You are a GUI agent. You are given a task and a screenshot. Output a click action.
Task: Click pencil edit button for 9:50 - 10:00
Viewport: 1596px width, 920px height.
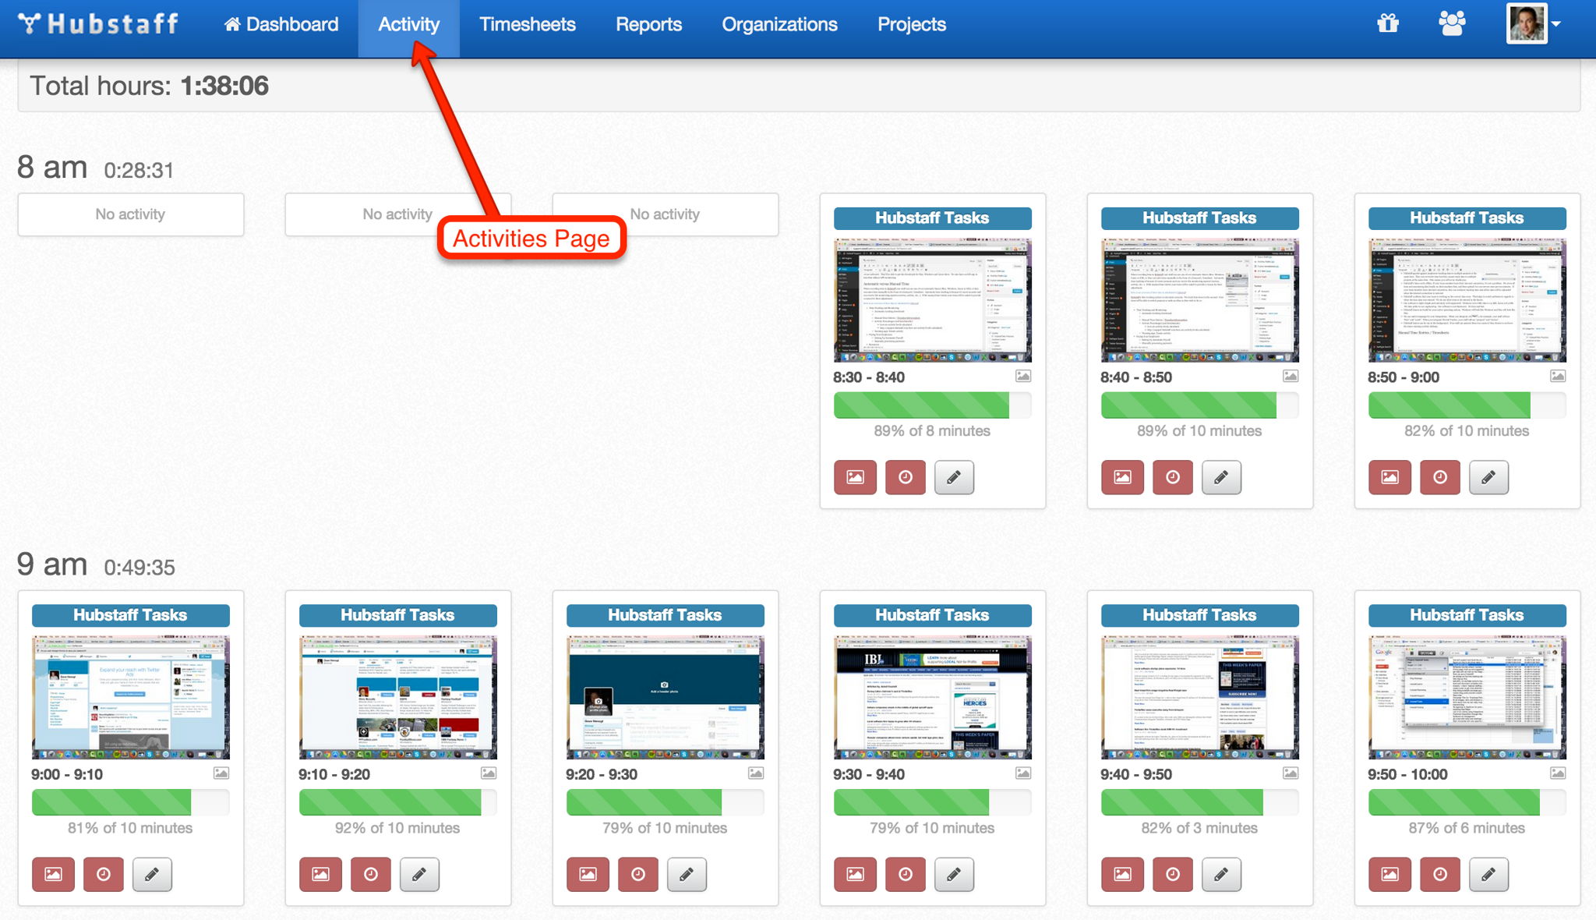tap(1488, 875)
